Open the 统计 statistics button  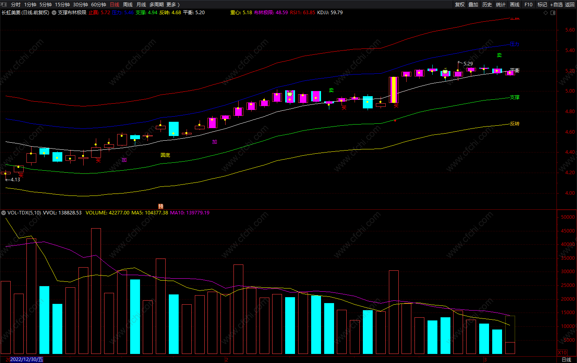point(501,4)
